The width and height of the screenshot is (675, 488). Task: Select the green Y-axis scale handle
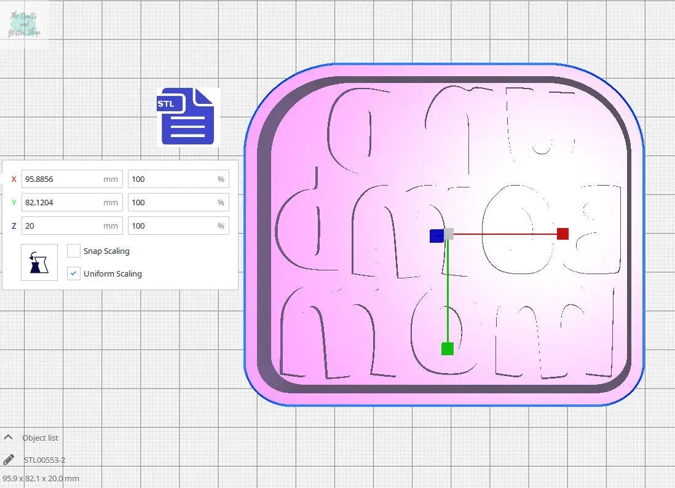coord(448,349)
